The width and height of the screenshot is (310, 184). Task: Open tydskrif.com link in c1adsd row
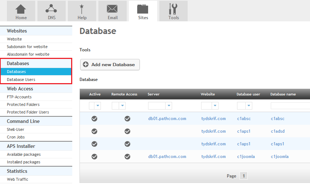[x=213, y=131]
